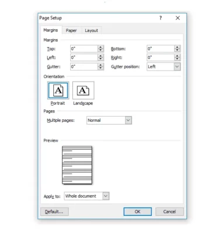Click into the Right margin field
Viewport: 222px width, 239px height.
pos(161,57)
